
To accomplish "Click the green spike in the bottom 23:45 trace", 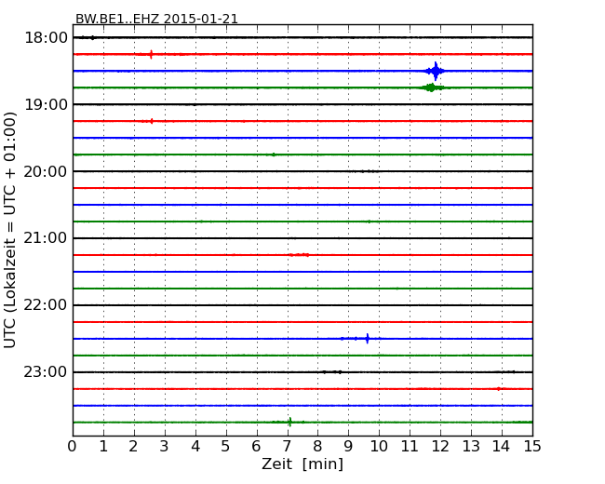I will [289, 422].
